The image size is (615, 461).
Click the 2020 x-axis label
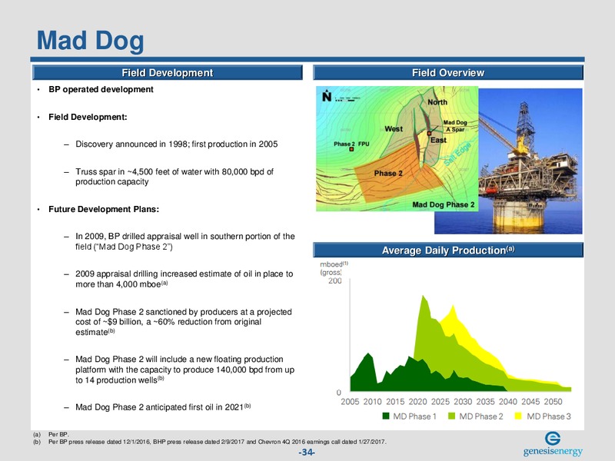417,402
